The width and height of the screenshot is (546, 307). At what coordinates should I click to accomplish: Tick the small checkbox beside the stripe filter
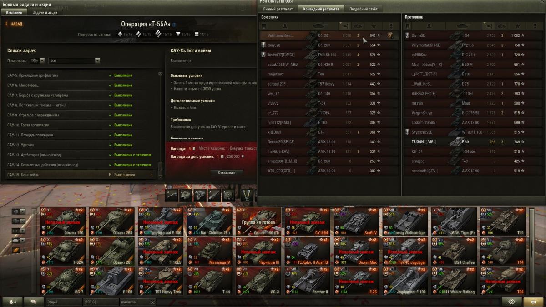pyautogui.click(x=24, y=250)
